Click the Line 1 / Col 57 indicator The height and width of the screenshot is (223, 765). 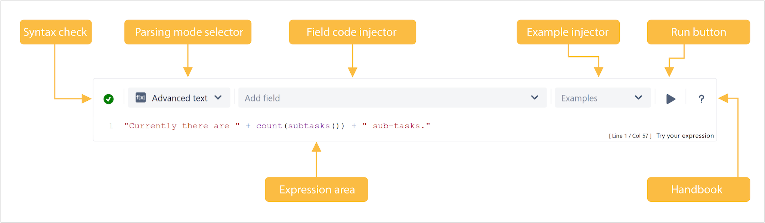pos(630,136)
